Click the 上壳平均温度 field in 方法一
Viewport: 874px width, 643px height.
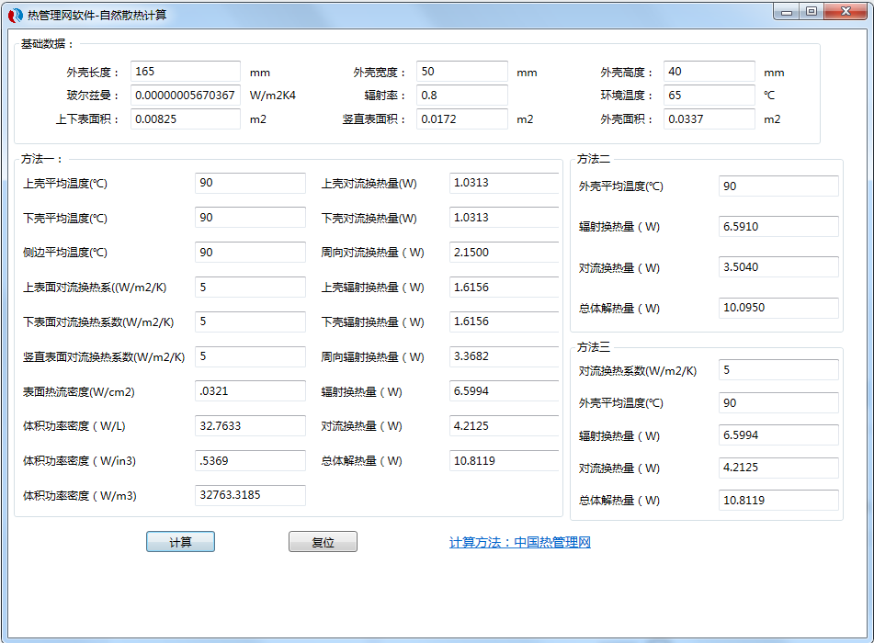[248, 183]
